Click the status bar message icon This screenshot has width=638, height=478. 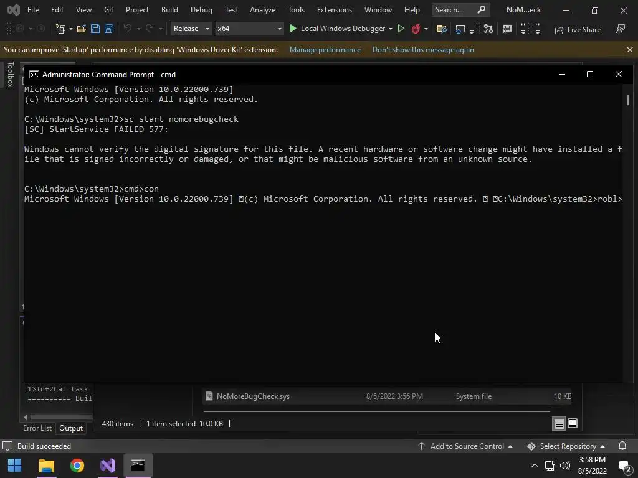(x=7, y=446)
